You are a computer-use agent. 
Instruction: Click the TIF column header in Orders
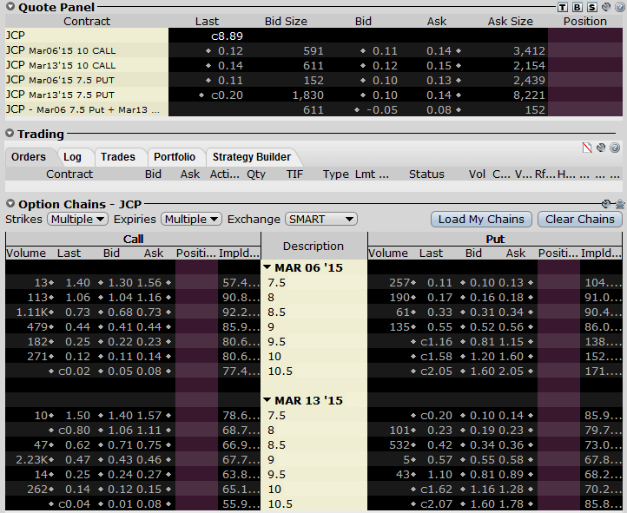click(294, 174)
